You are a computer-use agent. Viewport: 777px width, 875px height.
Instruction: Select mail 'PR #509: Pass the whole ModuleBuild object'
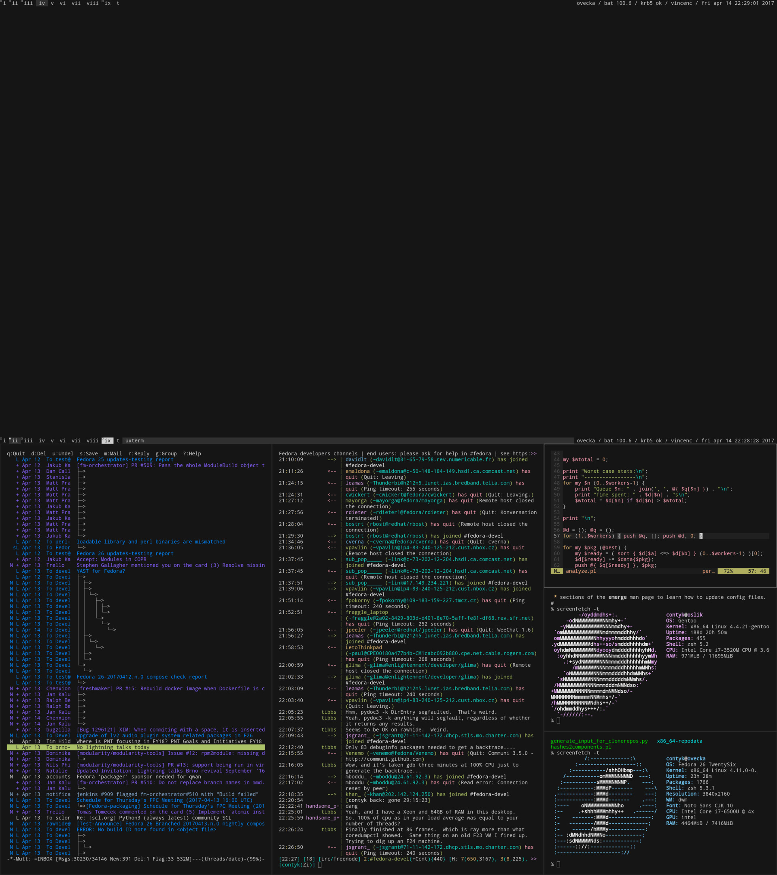136,465
